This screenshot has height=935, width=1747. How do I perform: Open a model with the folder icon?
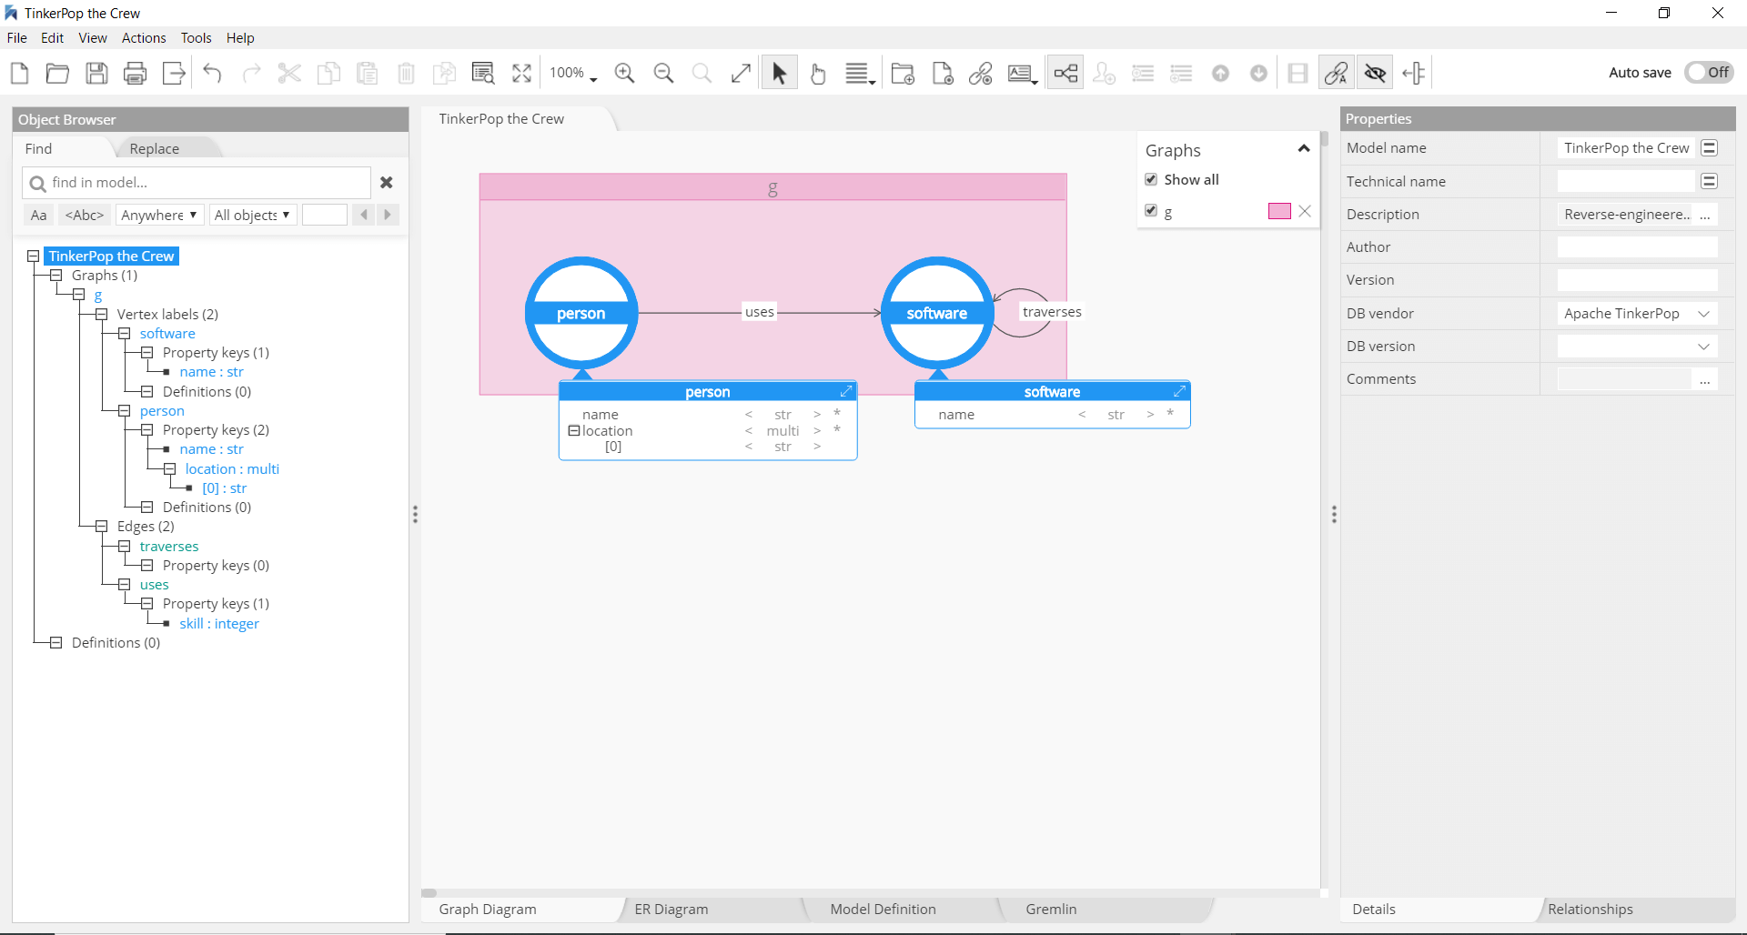(x=57, y=73)
